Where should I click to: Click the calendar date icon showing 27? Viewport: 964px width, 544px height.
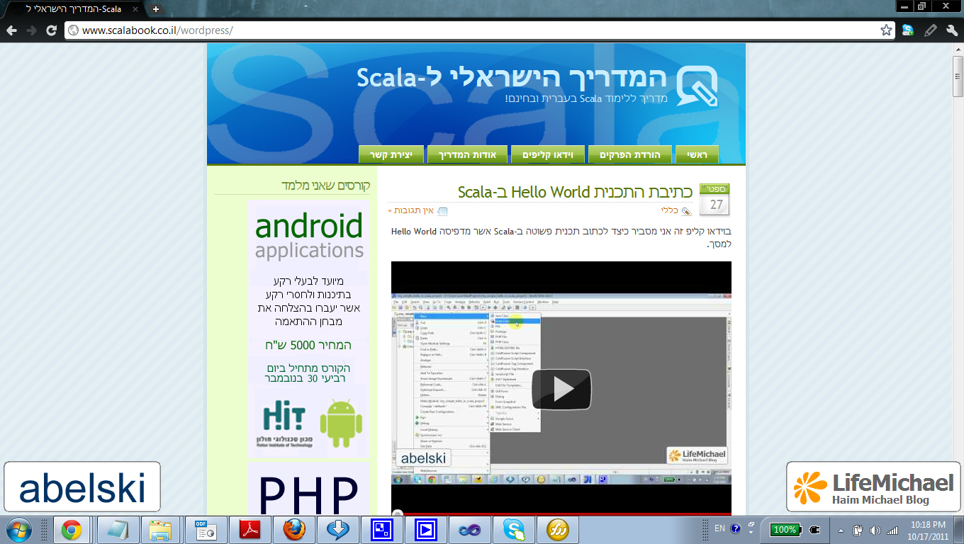click(x=714, y=199)
